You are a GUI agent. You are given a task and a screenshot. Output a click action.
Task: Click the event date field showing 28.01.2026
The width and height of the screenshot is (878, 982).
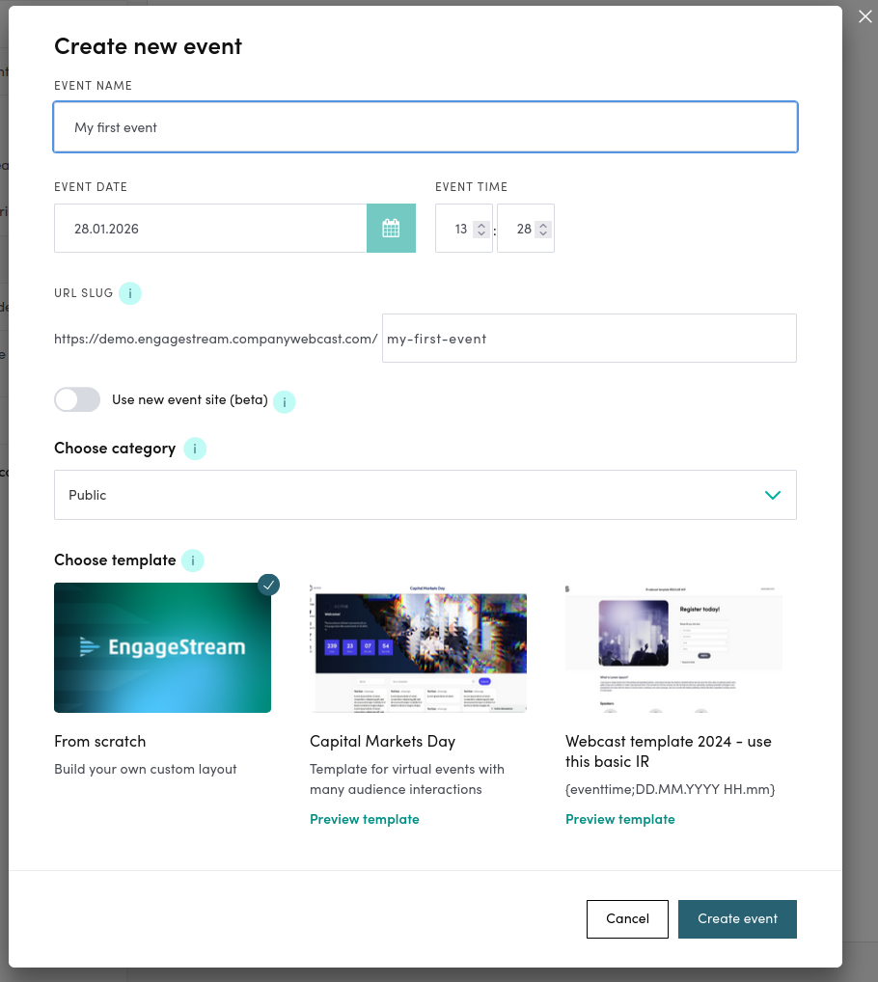click(x=212, y=228)
